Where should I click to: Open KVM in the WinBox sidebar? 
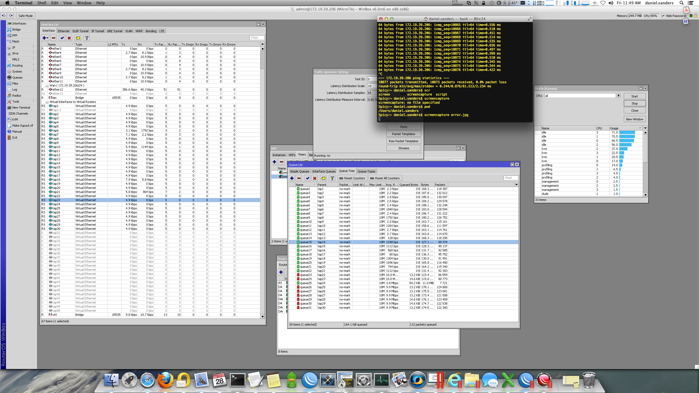(x=15, y=120)
